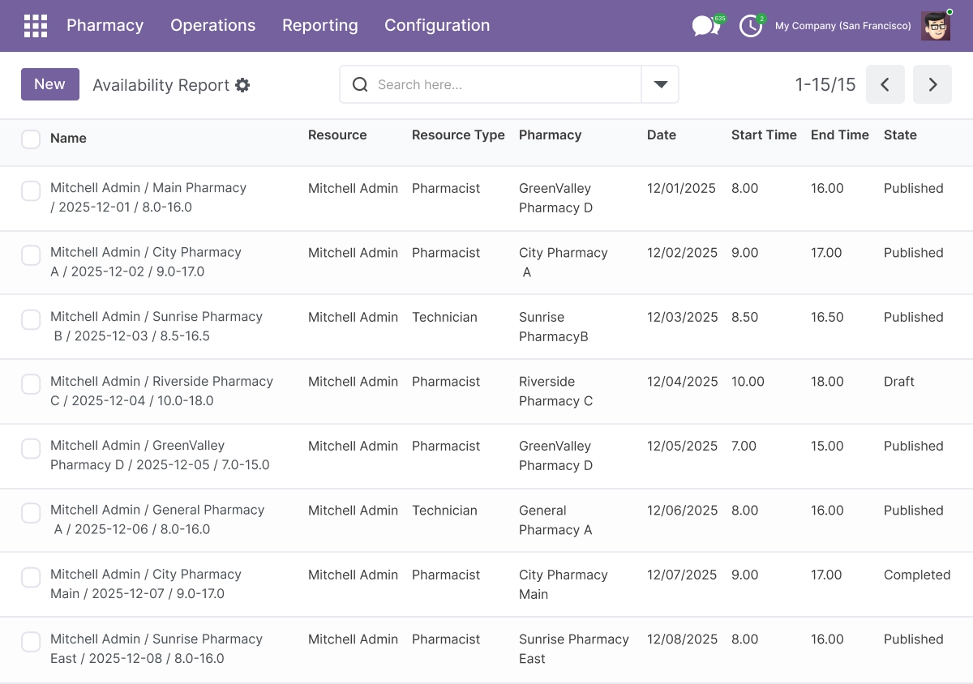This screenshot has height=684, width=973.
Task: Sort by the Resource column header
Action: pos(337,135)
